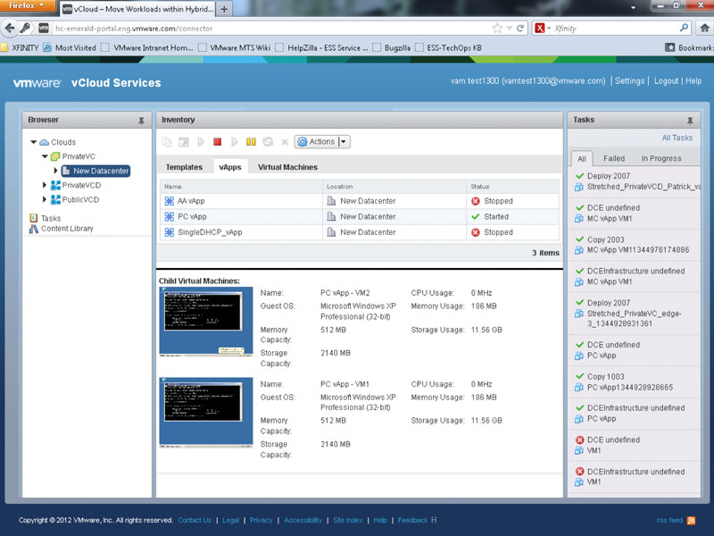Select SingleDHCP_vApp in the list

tap(210, 232)
